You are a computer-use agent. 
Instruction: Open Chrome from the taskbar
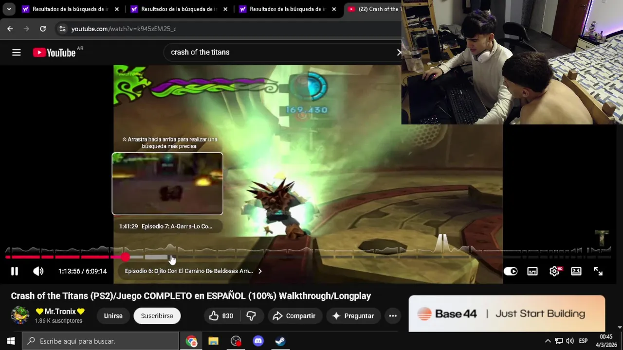[x=191, y=341]
